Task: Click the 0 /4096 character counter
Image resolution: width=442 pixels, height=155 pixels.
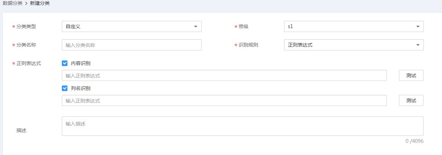Action: point(414,141)
